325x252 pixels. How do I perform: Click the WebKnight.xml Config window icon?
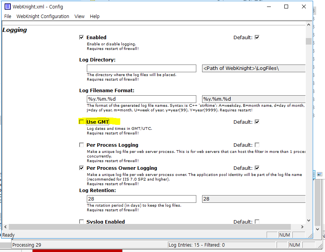coord(7,7)
